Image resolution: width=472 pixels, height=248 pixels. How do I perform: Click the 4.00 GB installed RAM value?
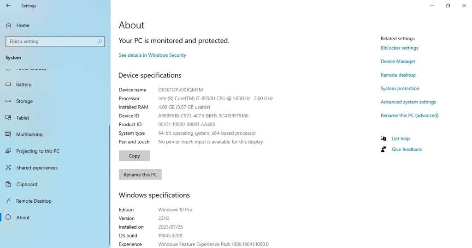click(x=184, y=107)
